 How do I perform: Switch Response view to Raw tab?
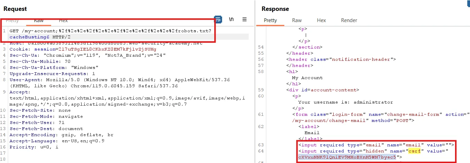(x=297, y=20)
